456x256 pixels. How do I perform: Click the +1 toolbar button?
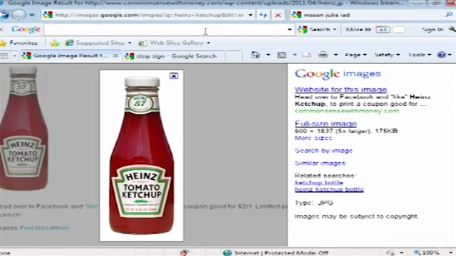[x=383, y=30]
